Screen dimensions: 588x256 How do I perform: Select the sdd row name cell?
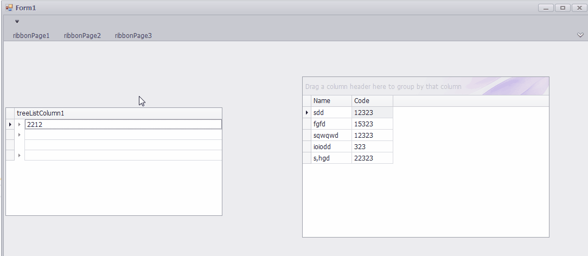pos(331,112)
